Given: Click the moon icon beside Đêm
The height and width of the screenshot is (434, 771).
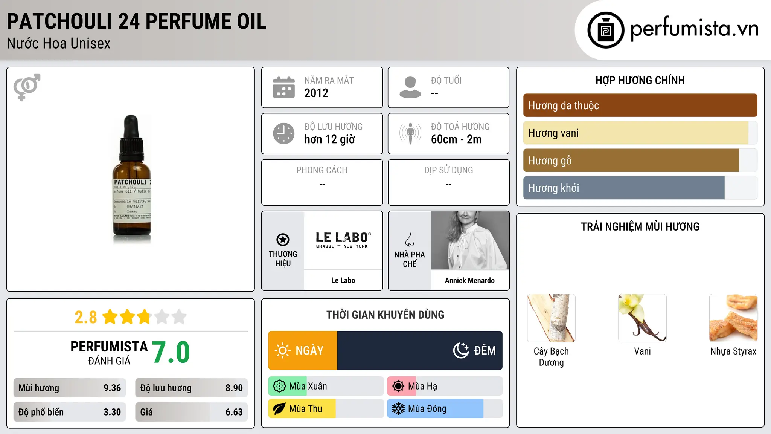Looking at the screenshot, I should tap(461, 350).
